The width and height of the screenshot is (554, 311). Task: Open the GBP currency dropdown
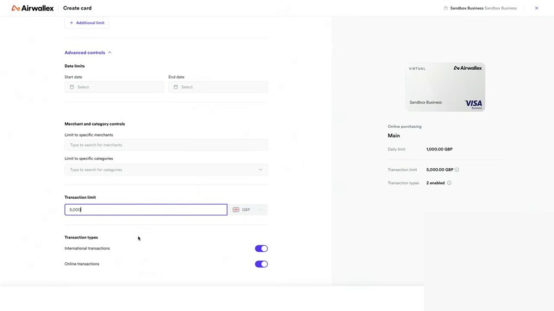pos(248,210)
